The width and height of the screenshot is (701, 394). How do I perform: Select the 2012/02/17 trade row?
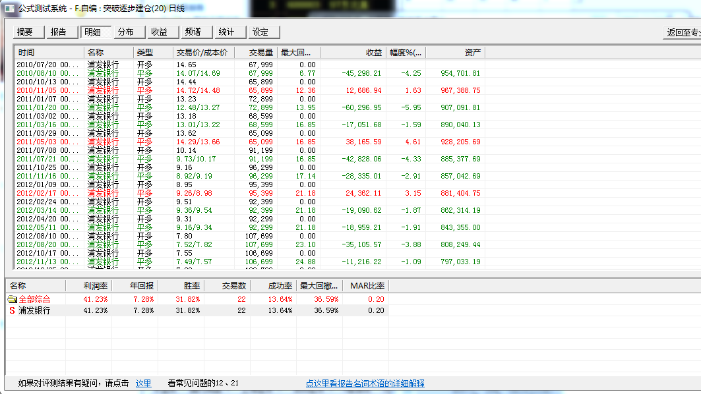click(x=249, y=194)
